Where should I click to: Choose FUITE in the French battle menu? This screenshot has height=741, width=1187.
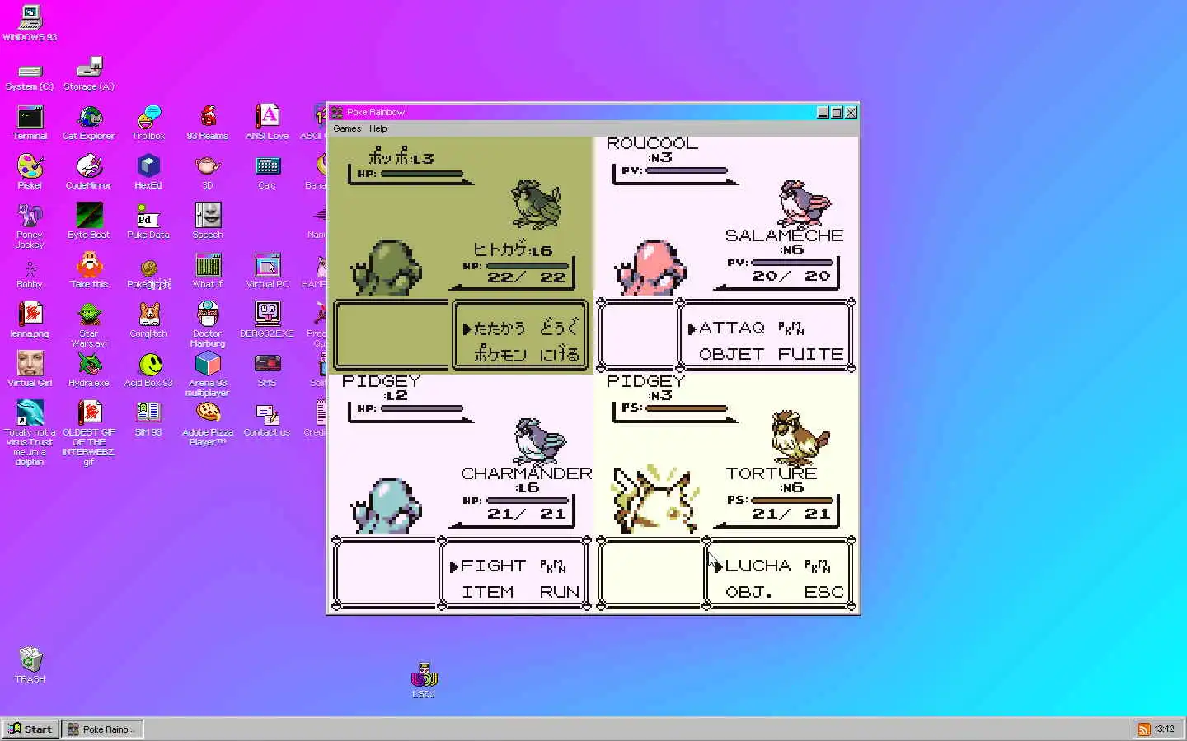click(x=811, y=354)
